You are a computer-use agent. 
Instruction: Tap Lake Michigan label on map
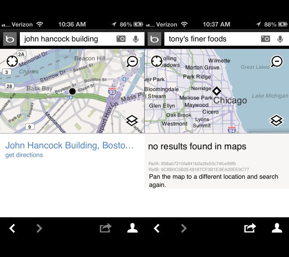pos(270,95)
